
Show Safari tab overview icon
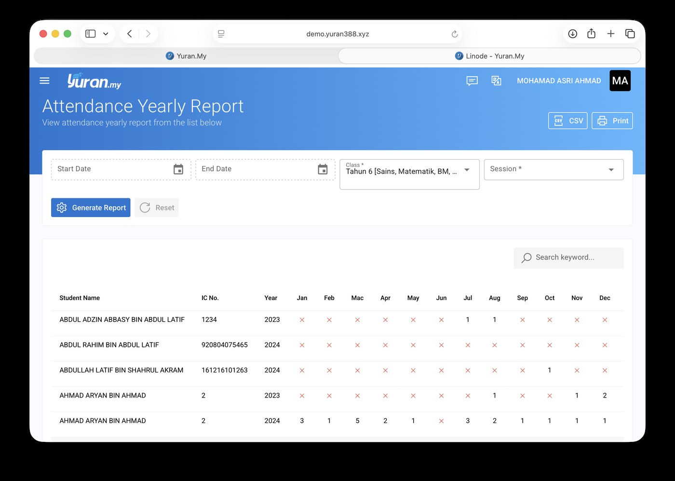[x=630, y=34]
